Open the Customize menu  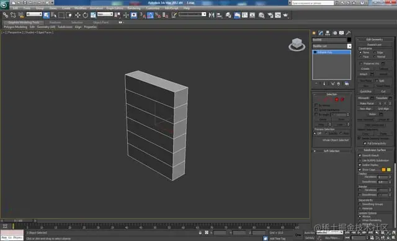[x=153, y=8]
